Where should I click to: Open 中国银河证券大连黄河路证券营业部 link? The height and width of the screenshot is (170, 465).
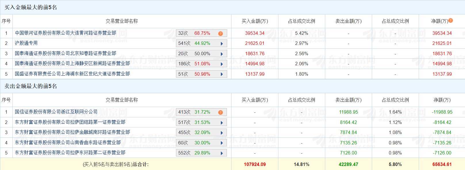point(66,33)
